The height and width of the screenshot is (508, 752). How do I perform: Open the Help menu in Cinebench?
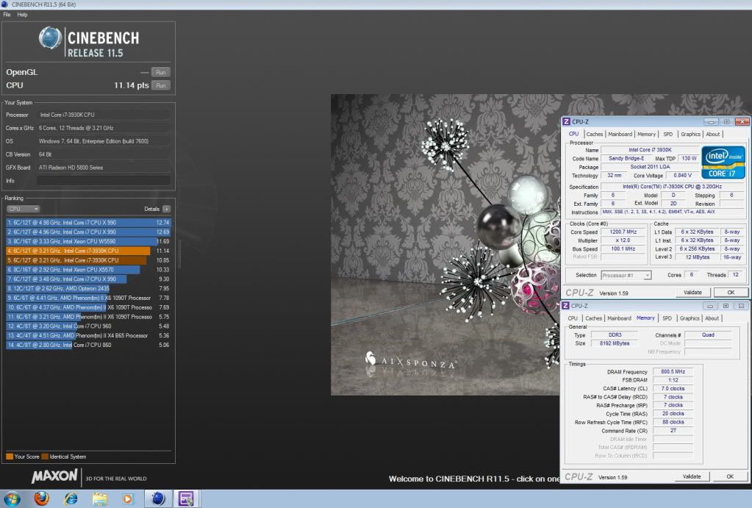click(x=22, y=15)
